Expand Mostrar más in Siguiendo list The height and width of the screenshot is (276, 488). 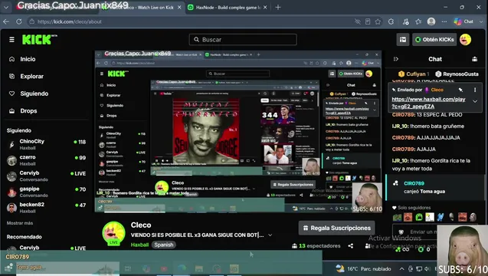(x=20, y=223)
